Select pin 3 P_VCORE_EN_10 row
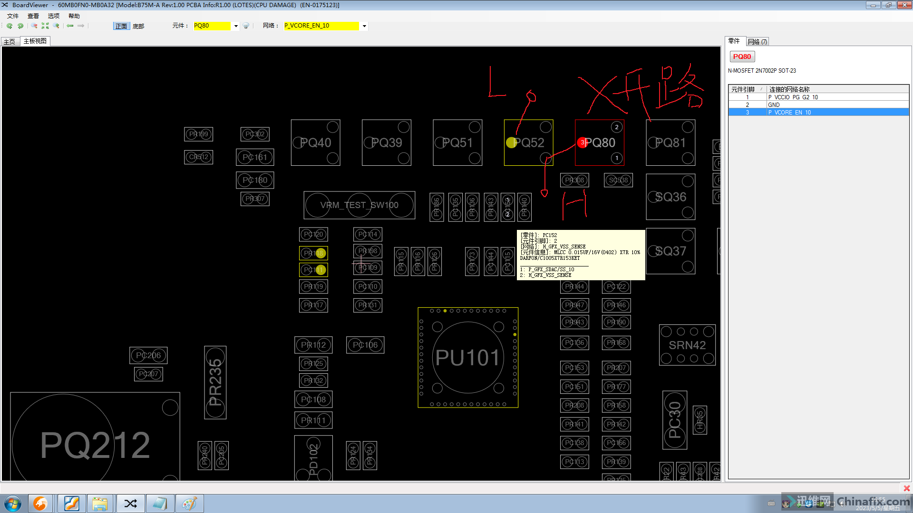913x513 pixels. [x=818, y=113]
